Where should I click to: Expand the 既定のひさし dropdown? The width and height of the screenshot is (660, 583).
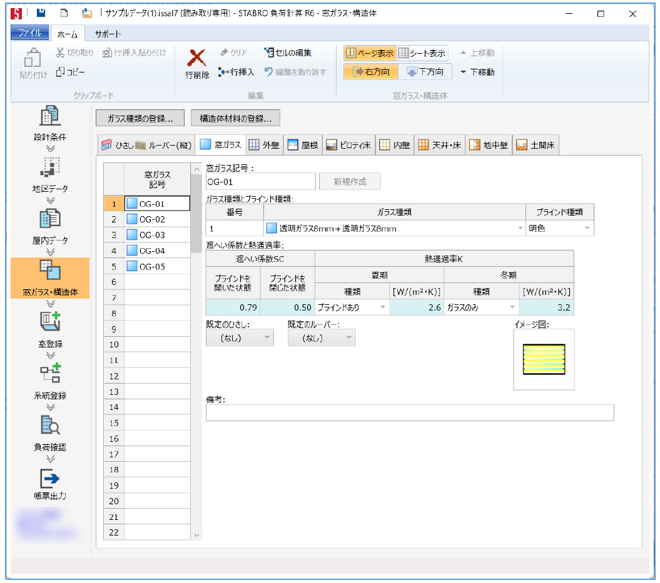[240, 337]
